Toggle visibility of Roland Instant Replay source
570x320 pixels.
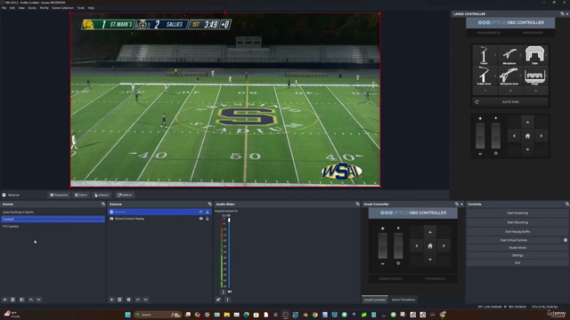(x=201, y=219)
